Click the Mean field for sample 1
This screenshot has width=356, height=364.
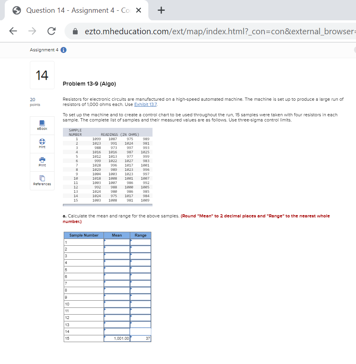(x=117, y=243)
